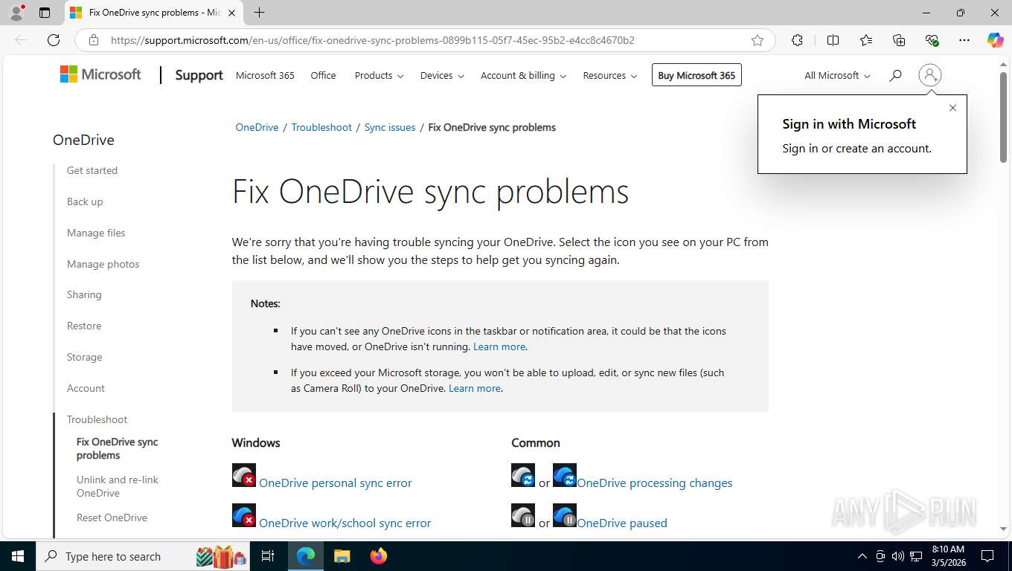This screenshot has width=1012, height=571.
Task: Expand the Resources dropdown menu
Action: pos(609,75)
